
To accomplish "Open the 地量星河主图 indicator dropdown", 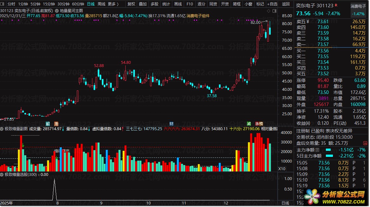I will (57, 10).
